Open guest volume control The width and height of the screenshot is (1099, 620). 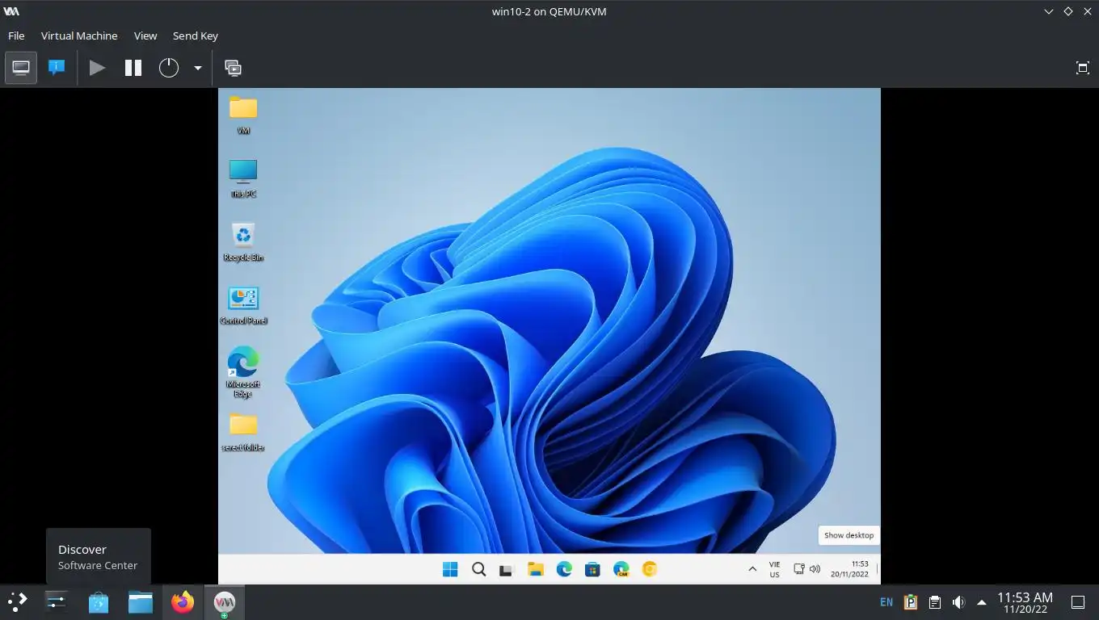(x=815, y=569)
